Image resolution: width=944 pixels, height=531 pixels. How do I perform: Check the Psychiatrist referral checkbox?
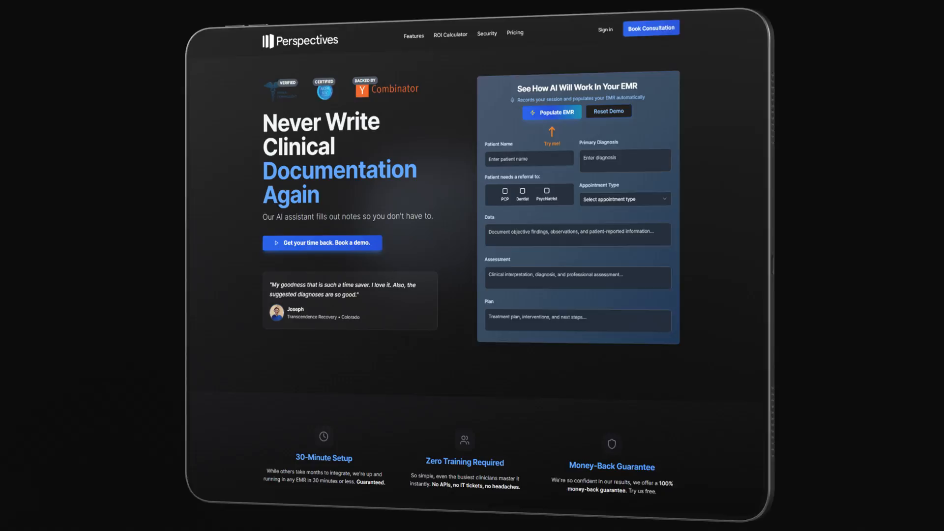(x=546, y=190)
